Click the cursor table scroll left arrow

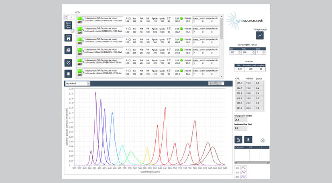tap(236, 163)
